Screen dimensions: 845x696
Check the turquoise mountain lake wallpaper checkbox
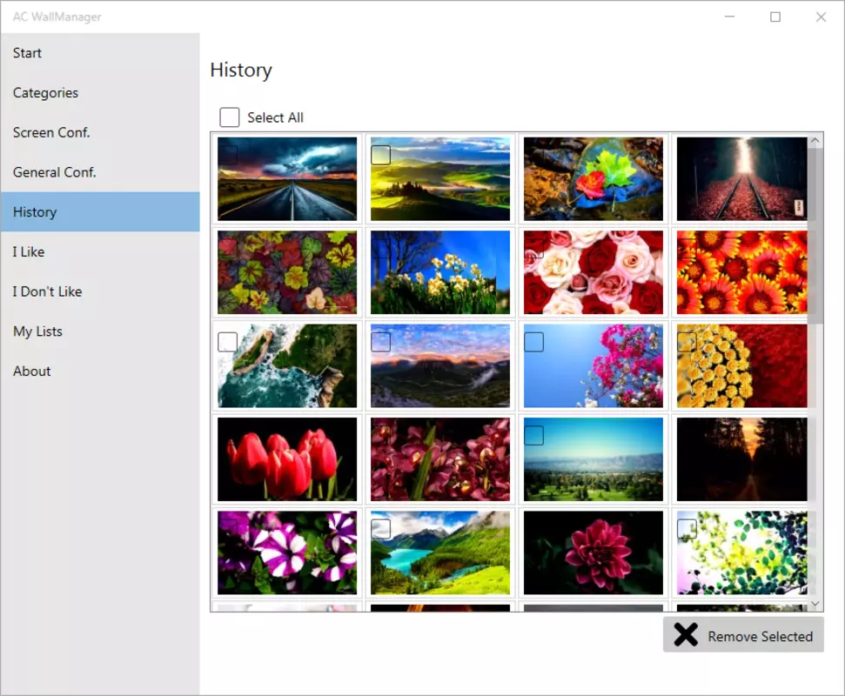(380, 529)
